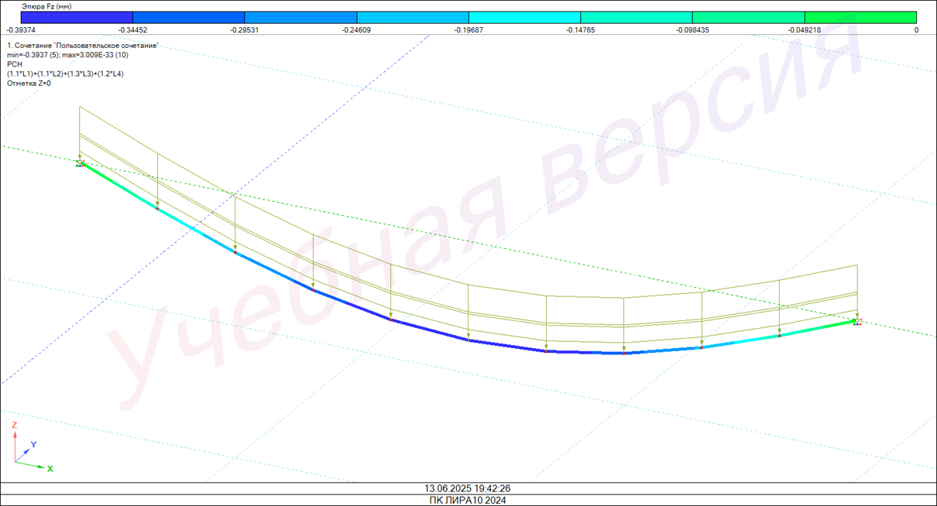
Task: Click the legend value -0.24609
Action: point(357,30)
